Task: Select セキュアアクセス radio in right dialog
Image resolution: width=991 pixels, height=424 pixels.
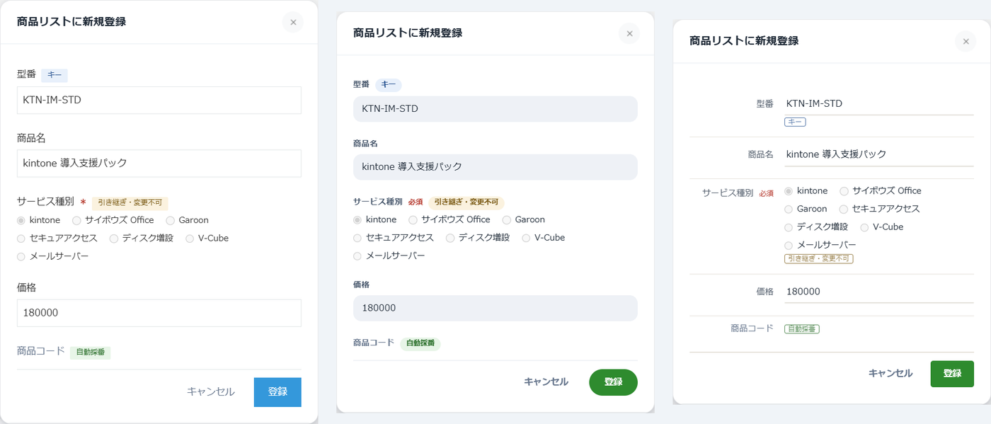Action: tap(844, 209)
